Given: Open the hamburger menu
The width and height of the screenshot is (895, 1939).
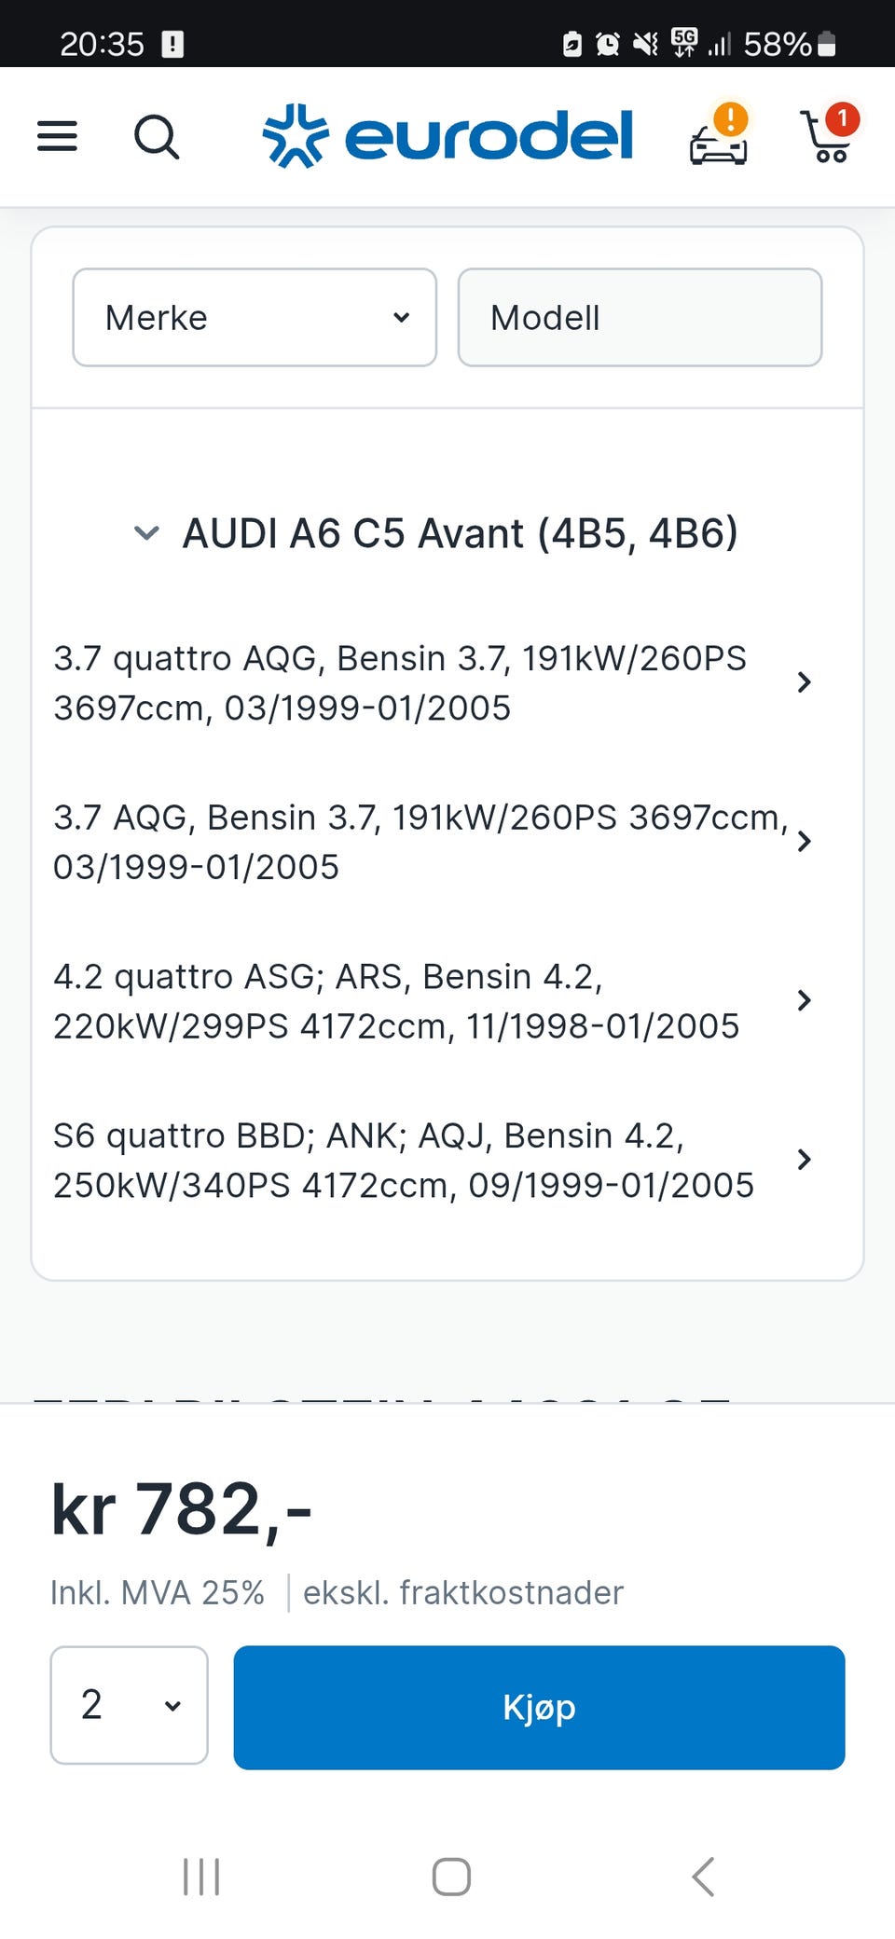Looking at the screenshot, I should click(57, 136).
